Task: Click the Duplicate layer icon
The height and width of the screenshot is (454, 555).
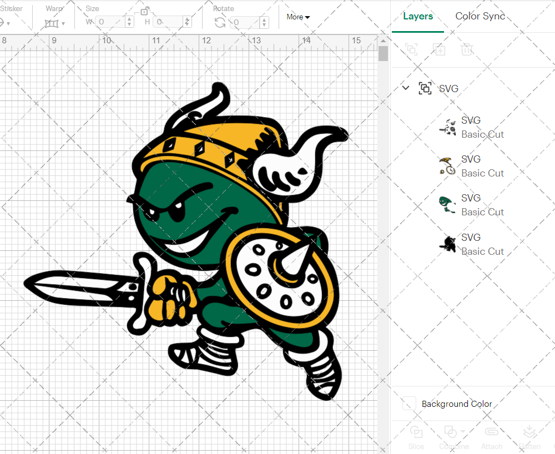Action: pos(439,49)
